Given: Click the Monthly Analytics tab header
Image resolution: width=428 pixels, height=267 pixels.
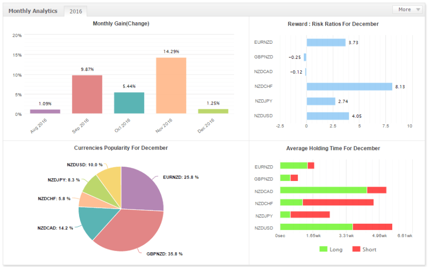Looking at the screenshot, I should [33, 11].
